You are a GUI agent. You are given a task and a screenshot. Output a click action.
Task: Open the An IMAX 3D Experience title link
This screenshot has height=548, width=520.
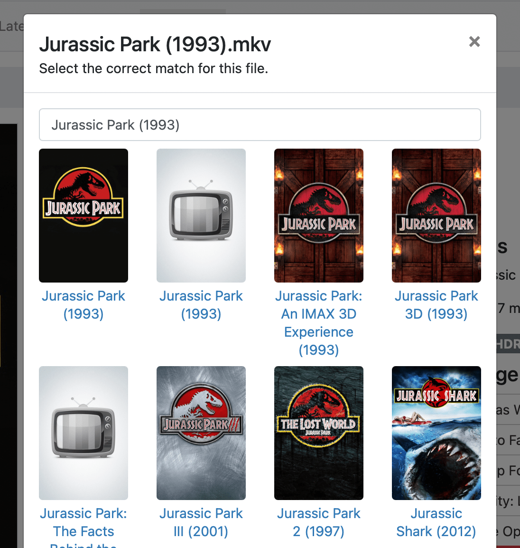pos(319,323)
